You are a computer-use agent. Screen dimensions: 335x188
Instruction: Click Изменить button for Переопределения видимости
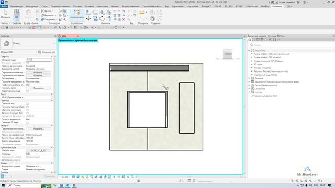[38, 72]
